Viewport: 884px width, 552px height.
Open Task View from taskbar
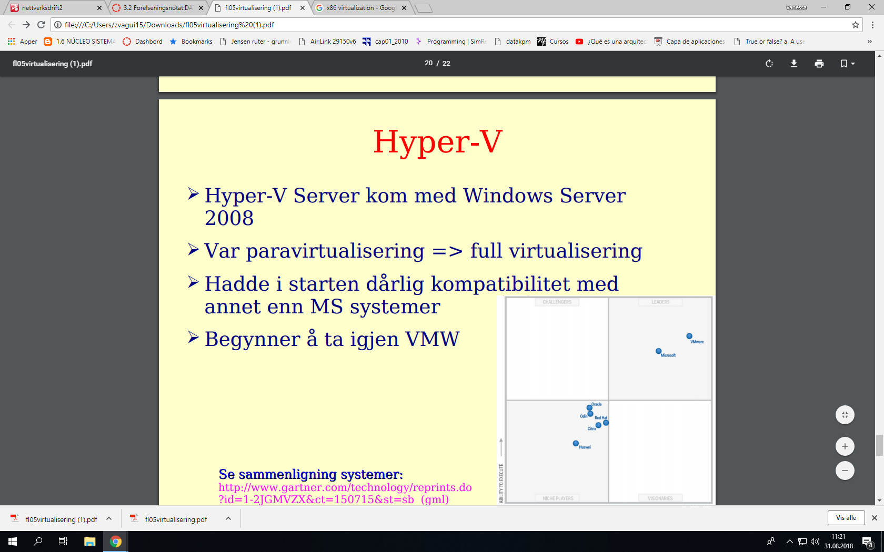coord(63,541)
